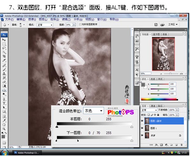Open the layer blend mode 正常 dropdown

tap(149, 110)
